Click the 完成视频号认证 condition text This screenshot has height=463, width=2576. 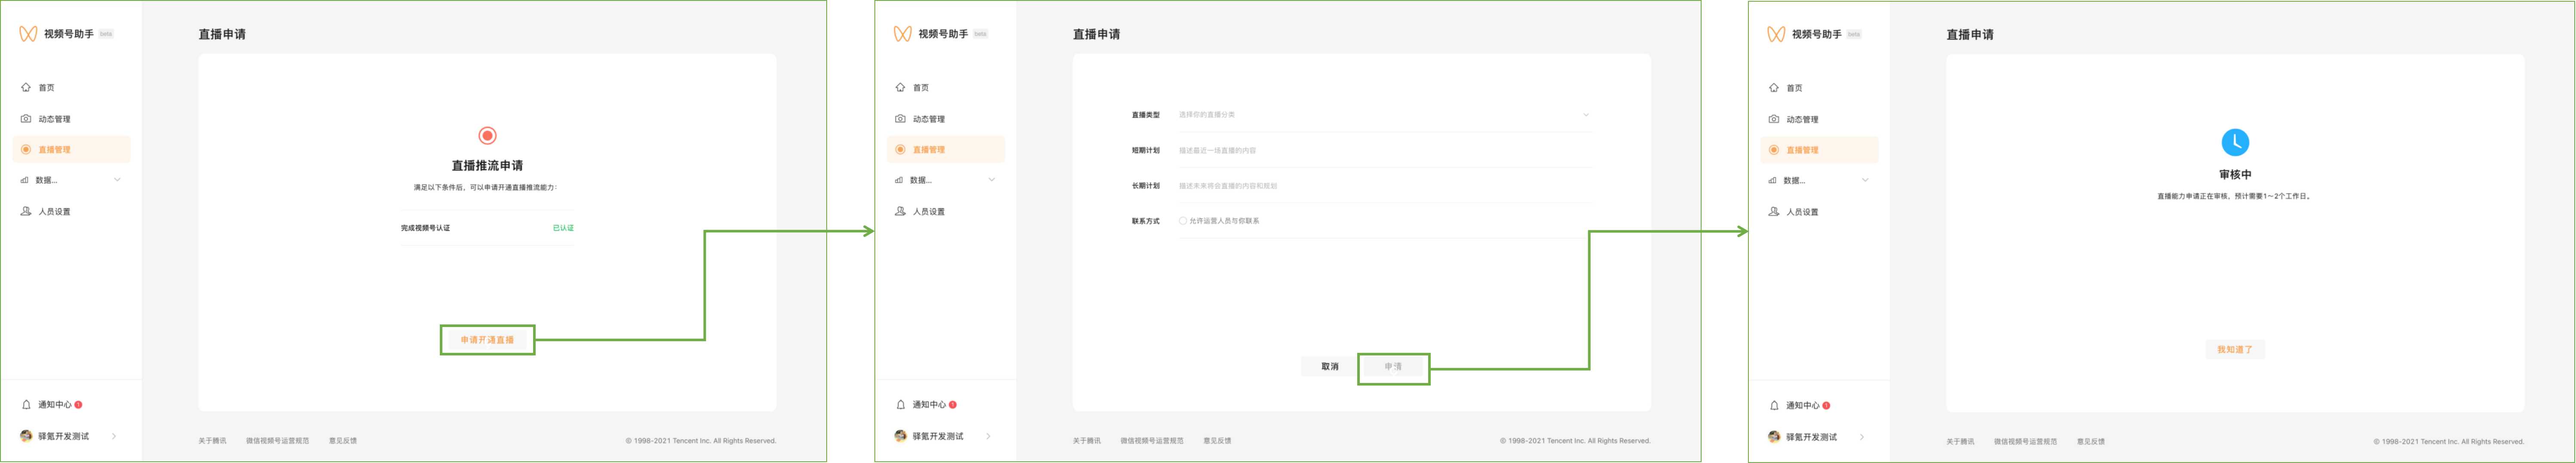pos(426,228)
